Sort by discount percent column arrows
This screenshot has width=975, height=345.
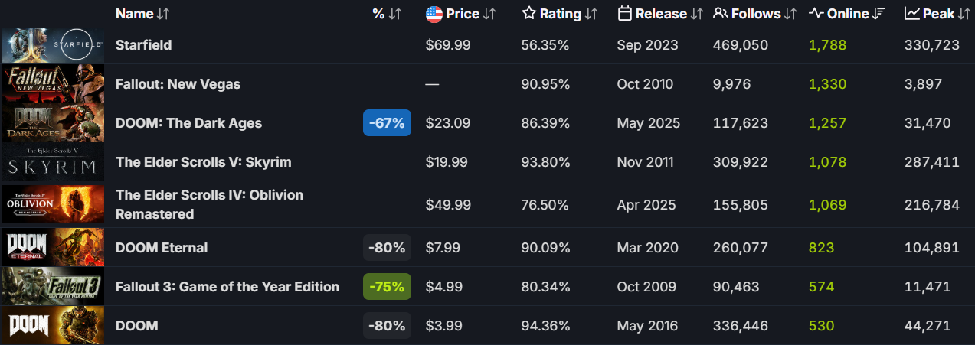coord(395,14)
